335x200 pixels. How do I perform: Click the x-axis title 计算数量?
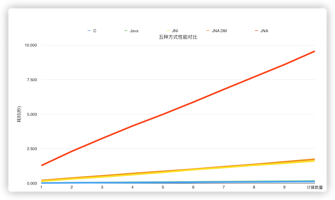315,187
